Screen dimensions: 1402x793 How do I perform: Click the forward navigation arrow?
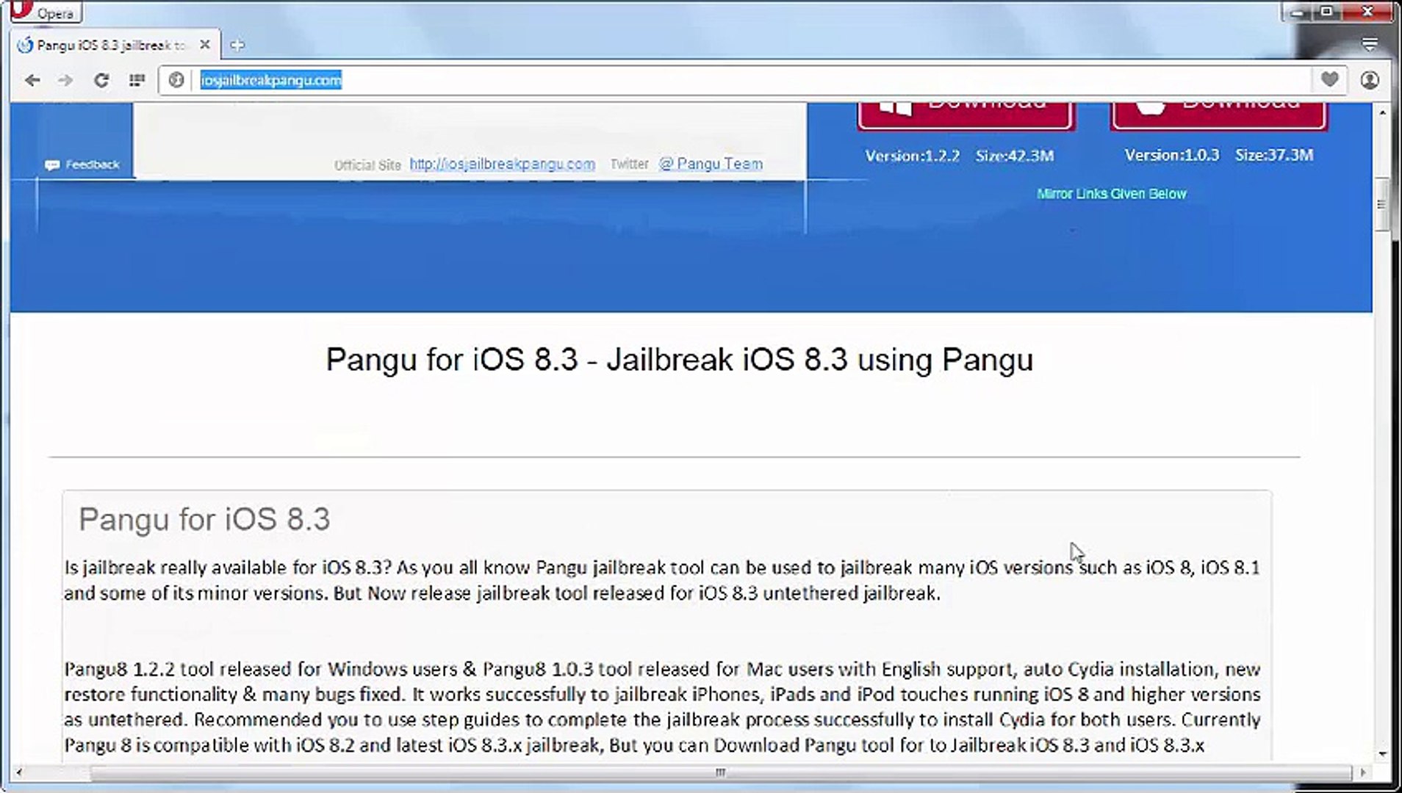pos(66,81)
